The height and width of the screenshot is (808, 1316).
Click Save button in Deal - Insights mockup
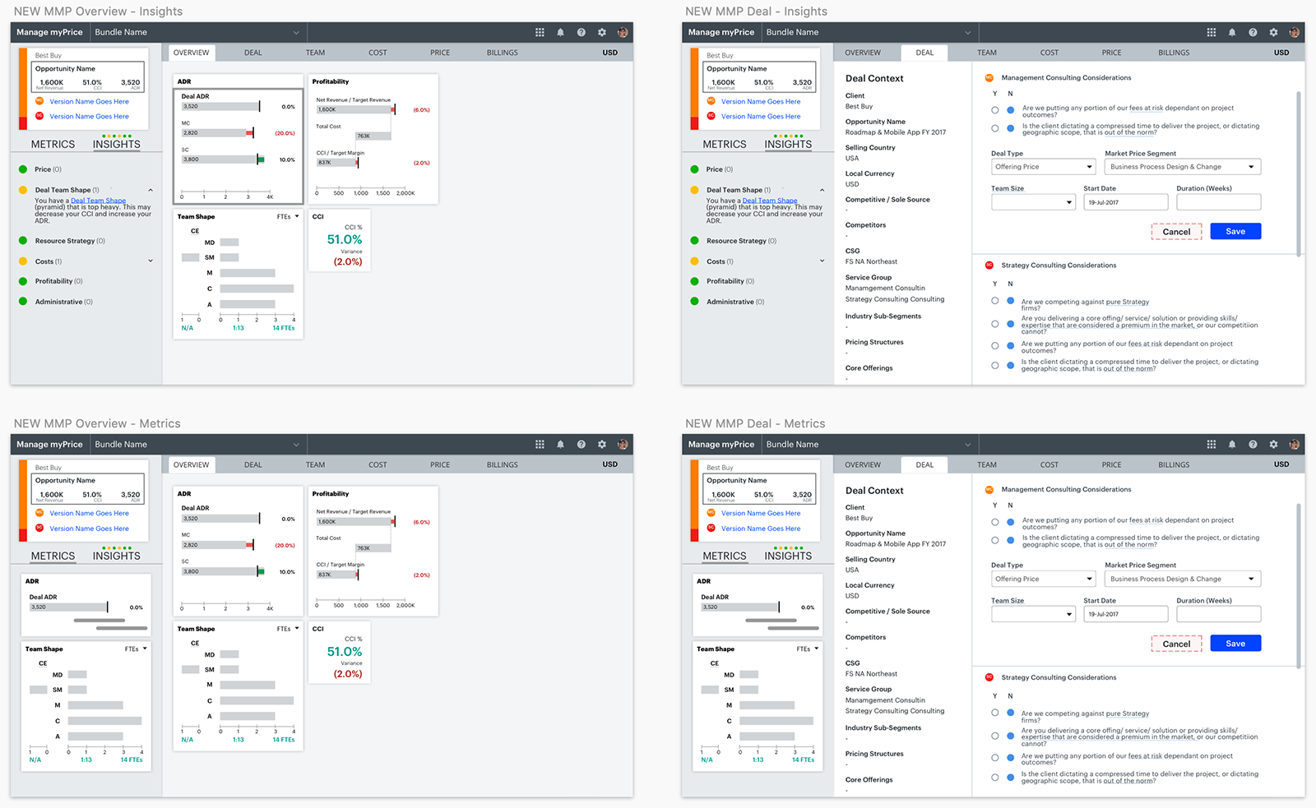(x=1235, y=232)
